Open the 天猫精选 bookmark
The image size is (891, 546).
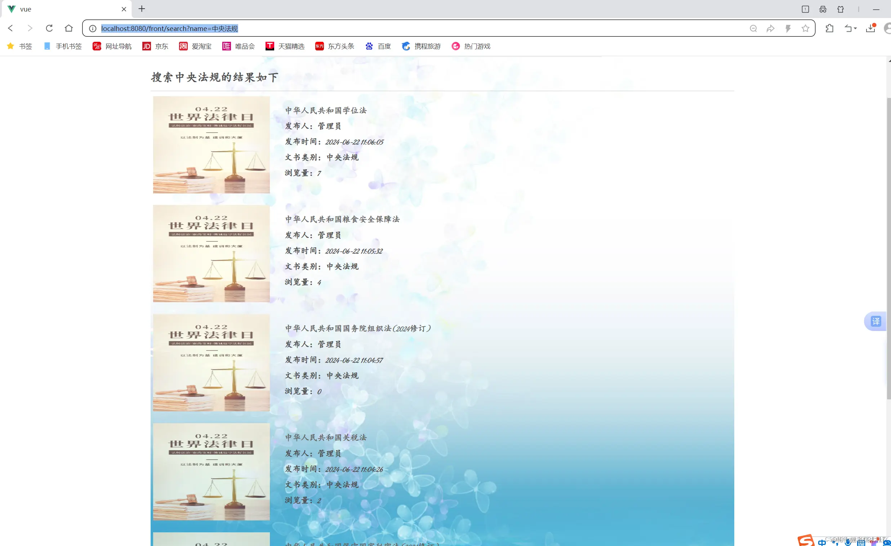pyautogui.click(x=285, y=46)
